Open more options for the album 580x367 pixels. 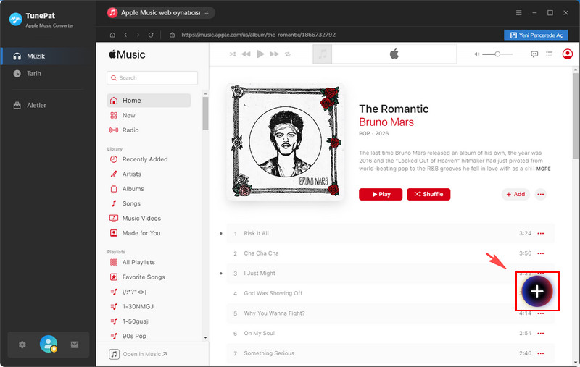[x=540, y=194]
